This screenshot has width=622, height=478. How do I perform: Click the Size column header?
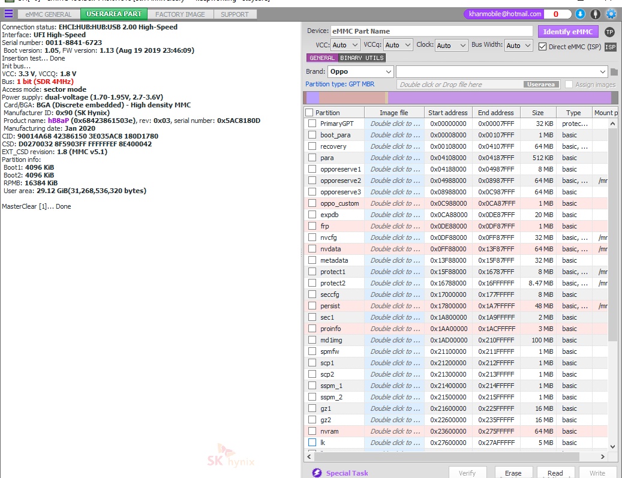coord(537,113)
